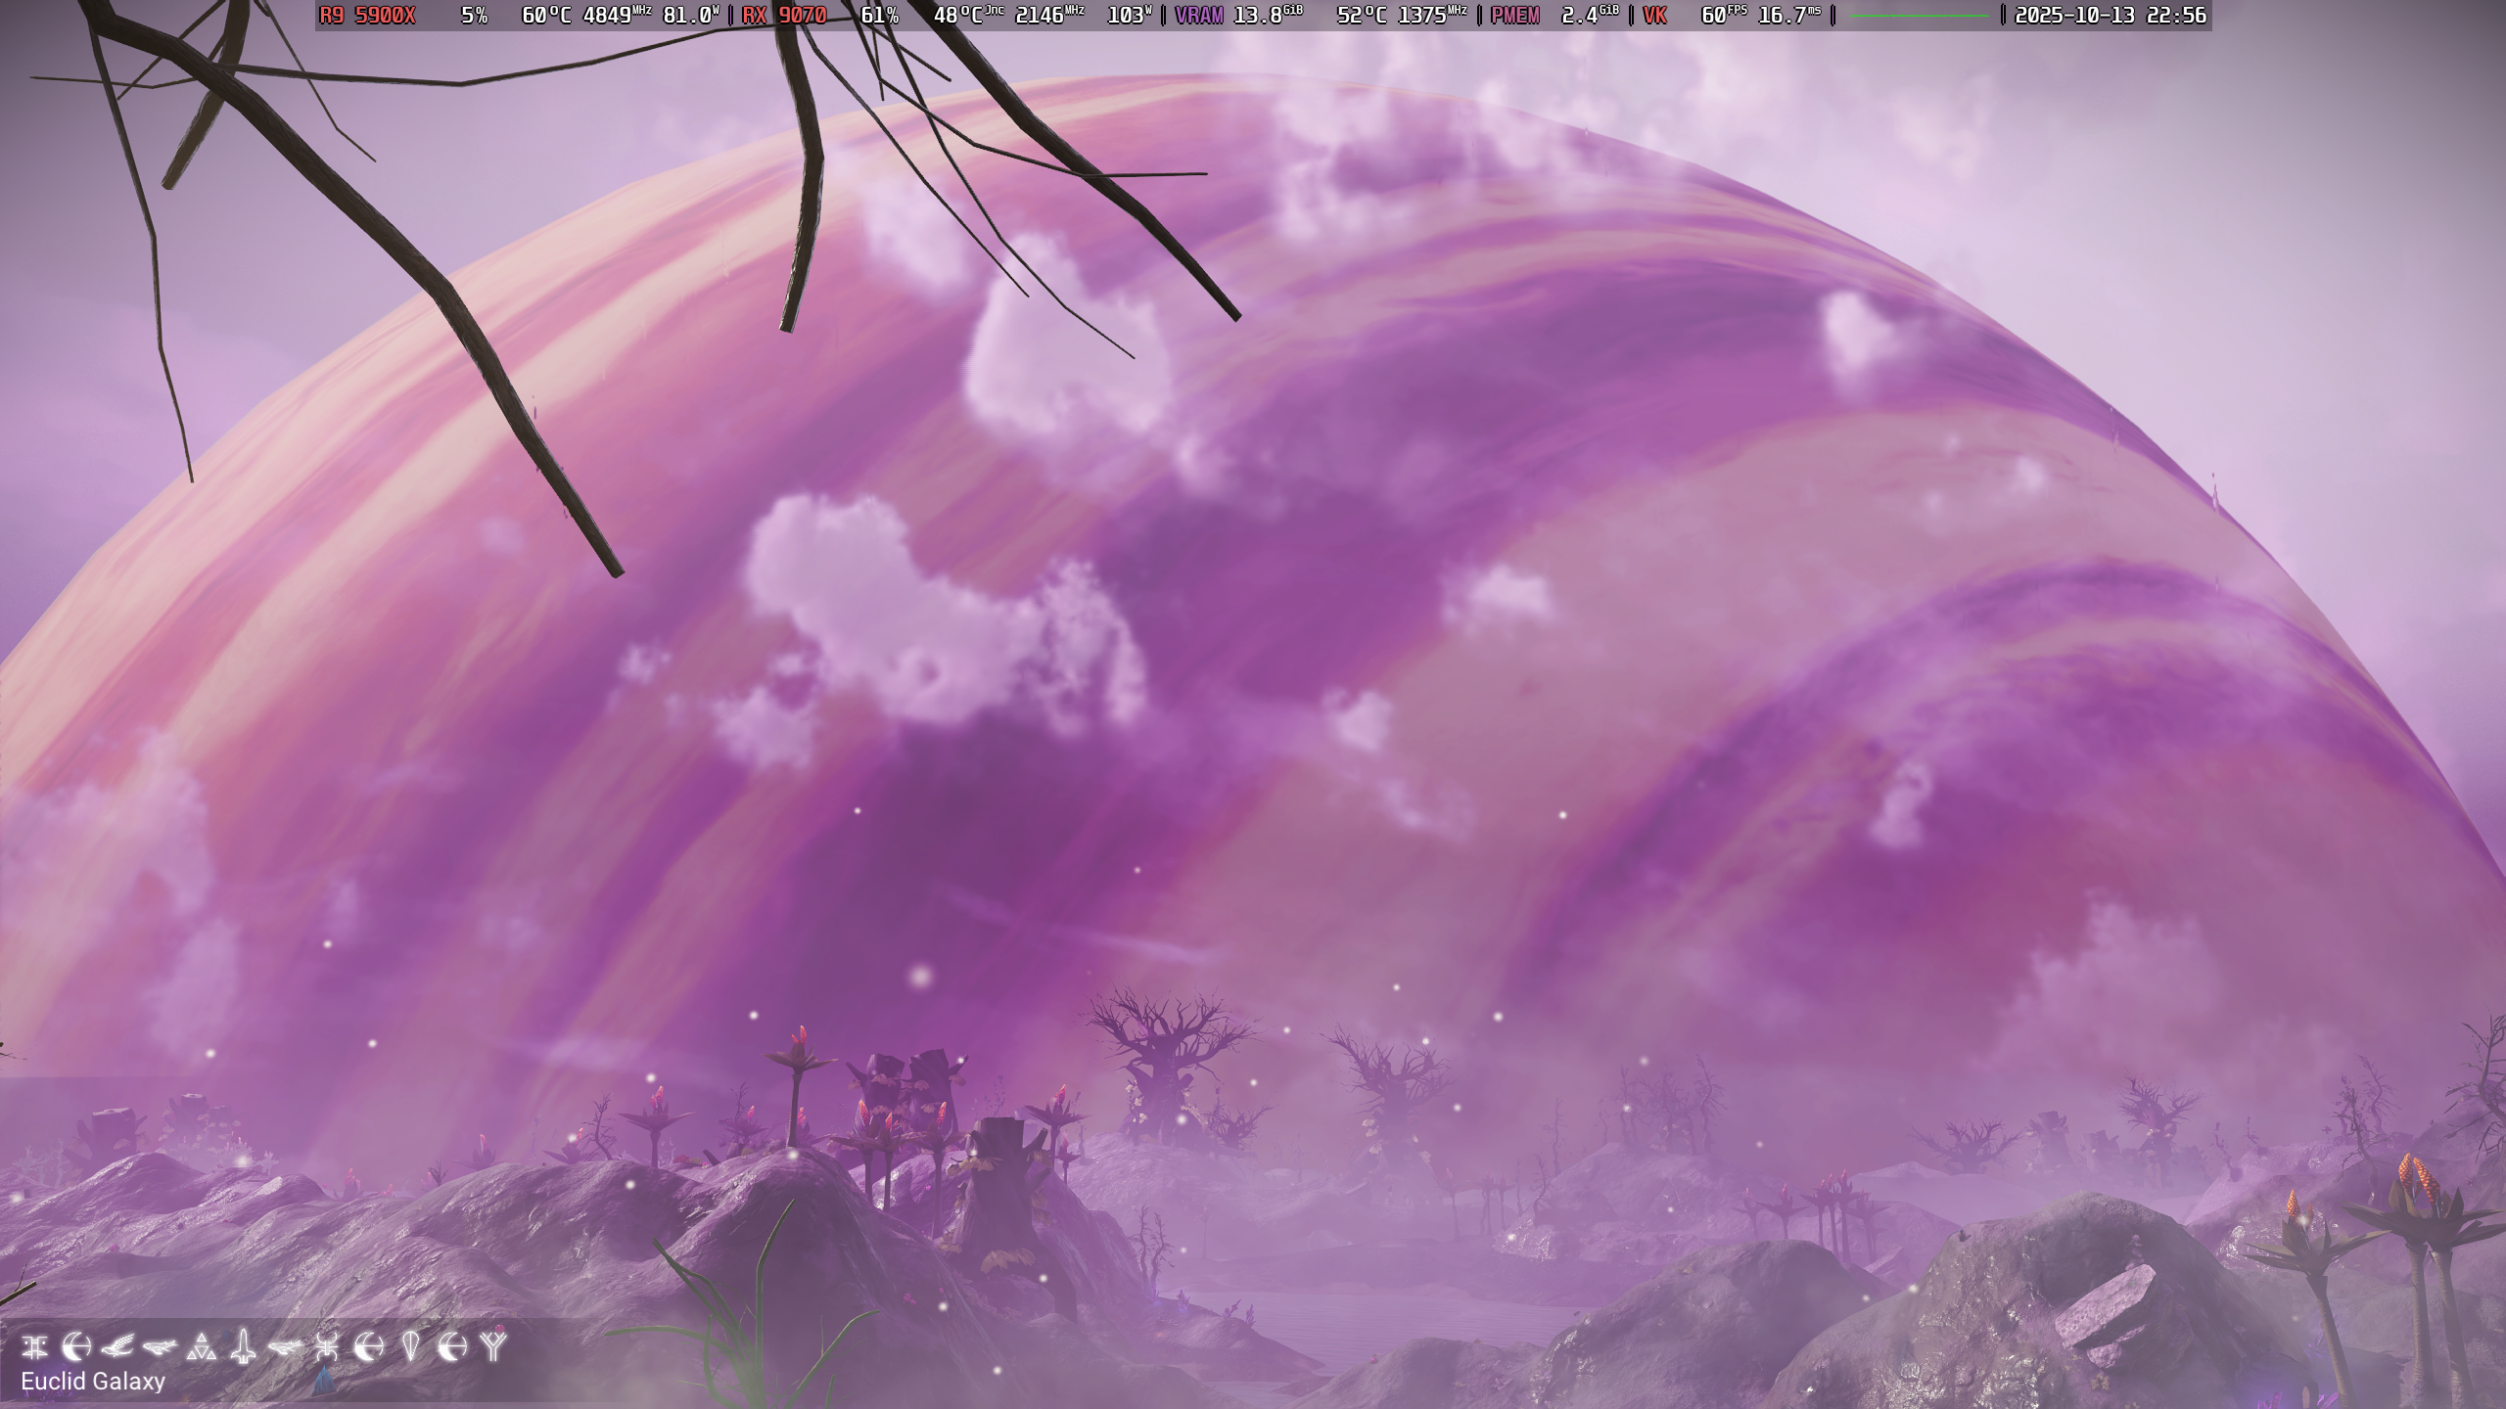Click the Y-shaped tree portal glyph
The width and height of the screenshot is (2506, 1409).
click(x=493, y=1347)
